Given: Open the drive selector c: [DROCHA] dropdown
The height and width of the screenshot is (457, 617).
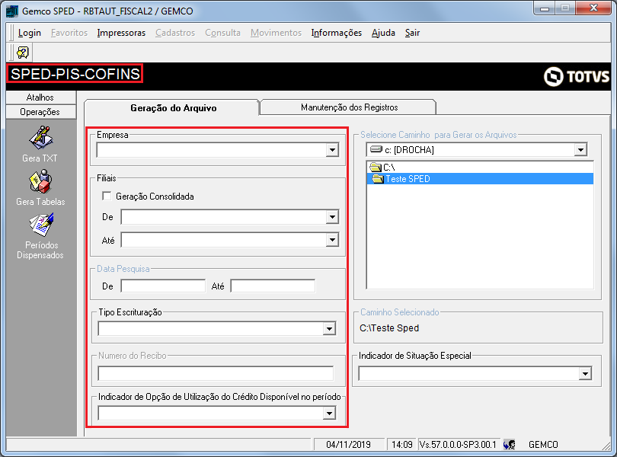Looking at the screenshot, I should point(580,149).
